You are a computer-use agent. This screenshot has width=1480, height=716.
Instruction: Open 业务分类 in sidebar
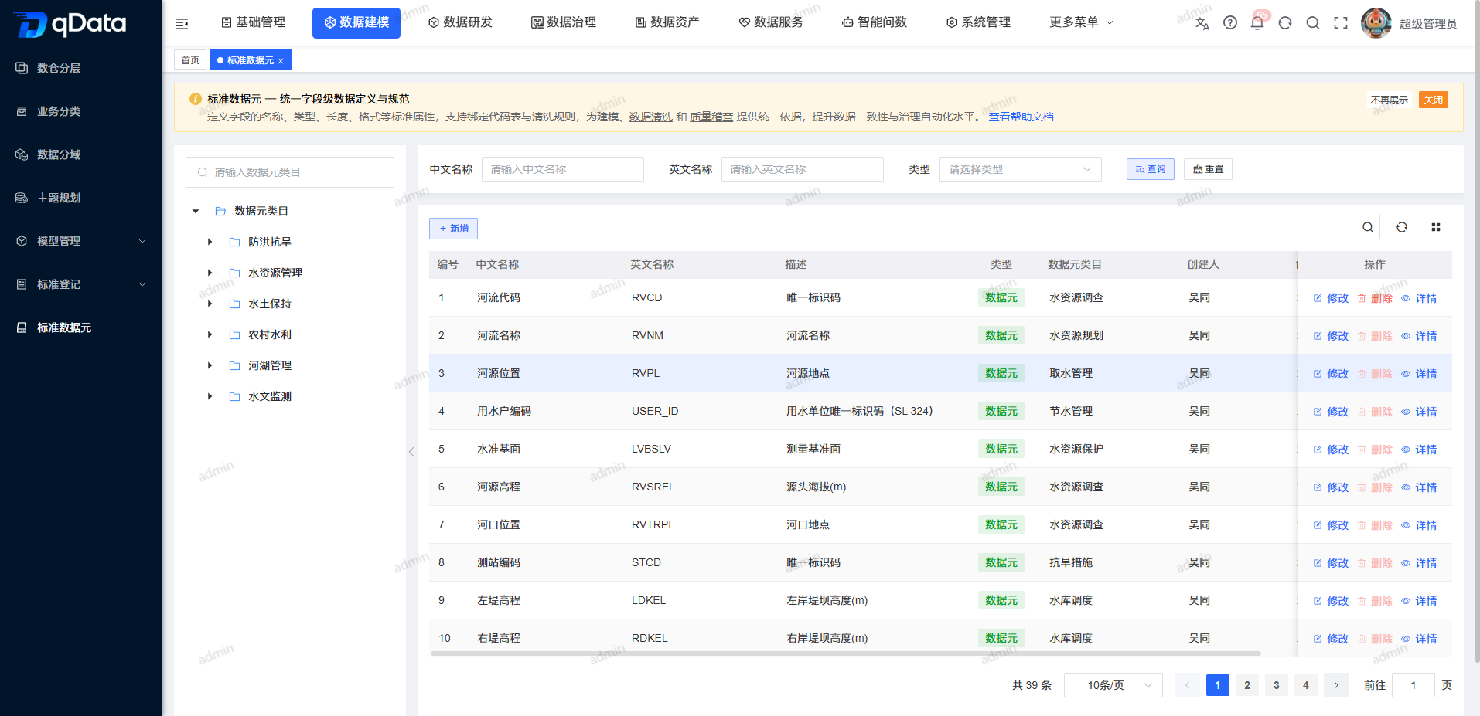click(x=81, y=111)
